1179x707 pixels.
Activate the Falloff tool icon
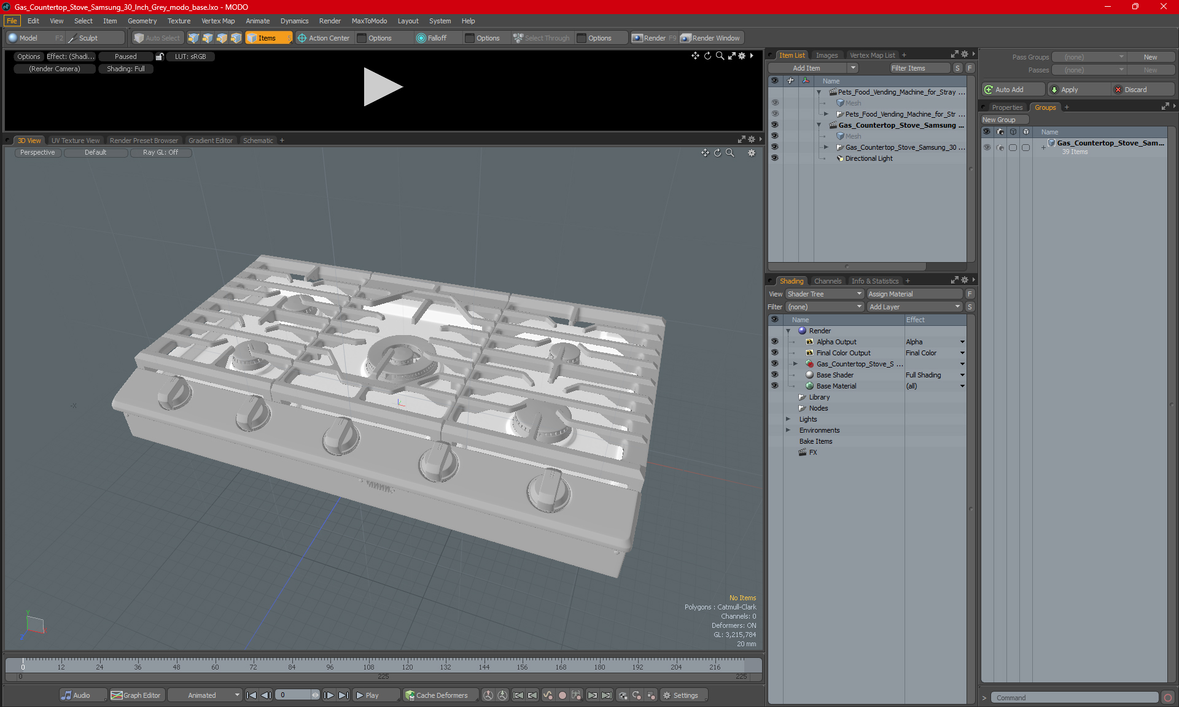421,38
